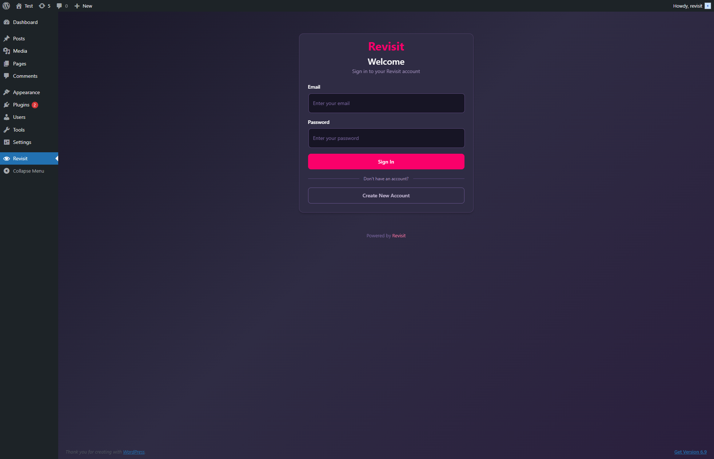Open the Dashboard menu icon
The image size is (714, 459).
pos(7,22)
